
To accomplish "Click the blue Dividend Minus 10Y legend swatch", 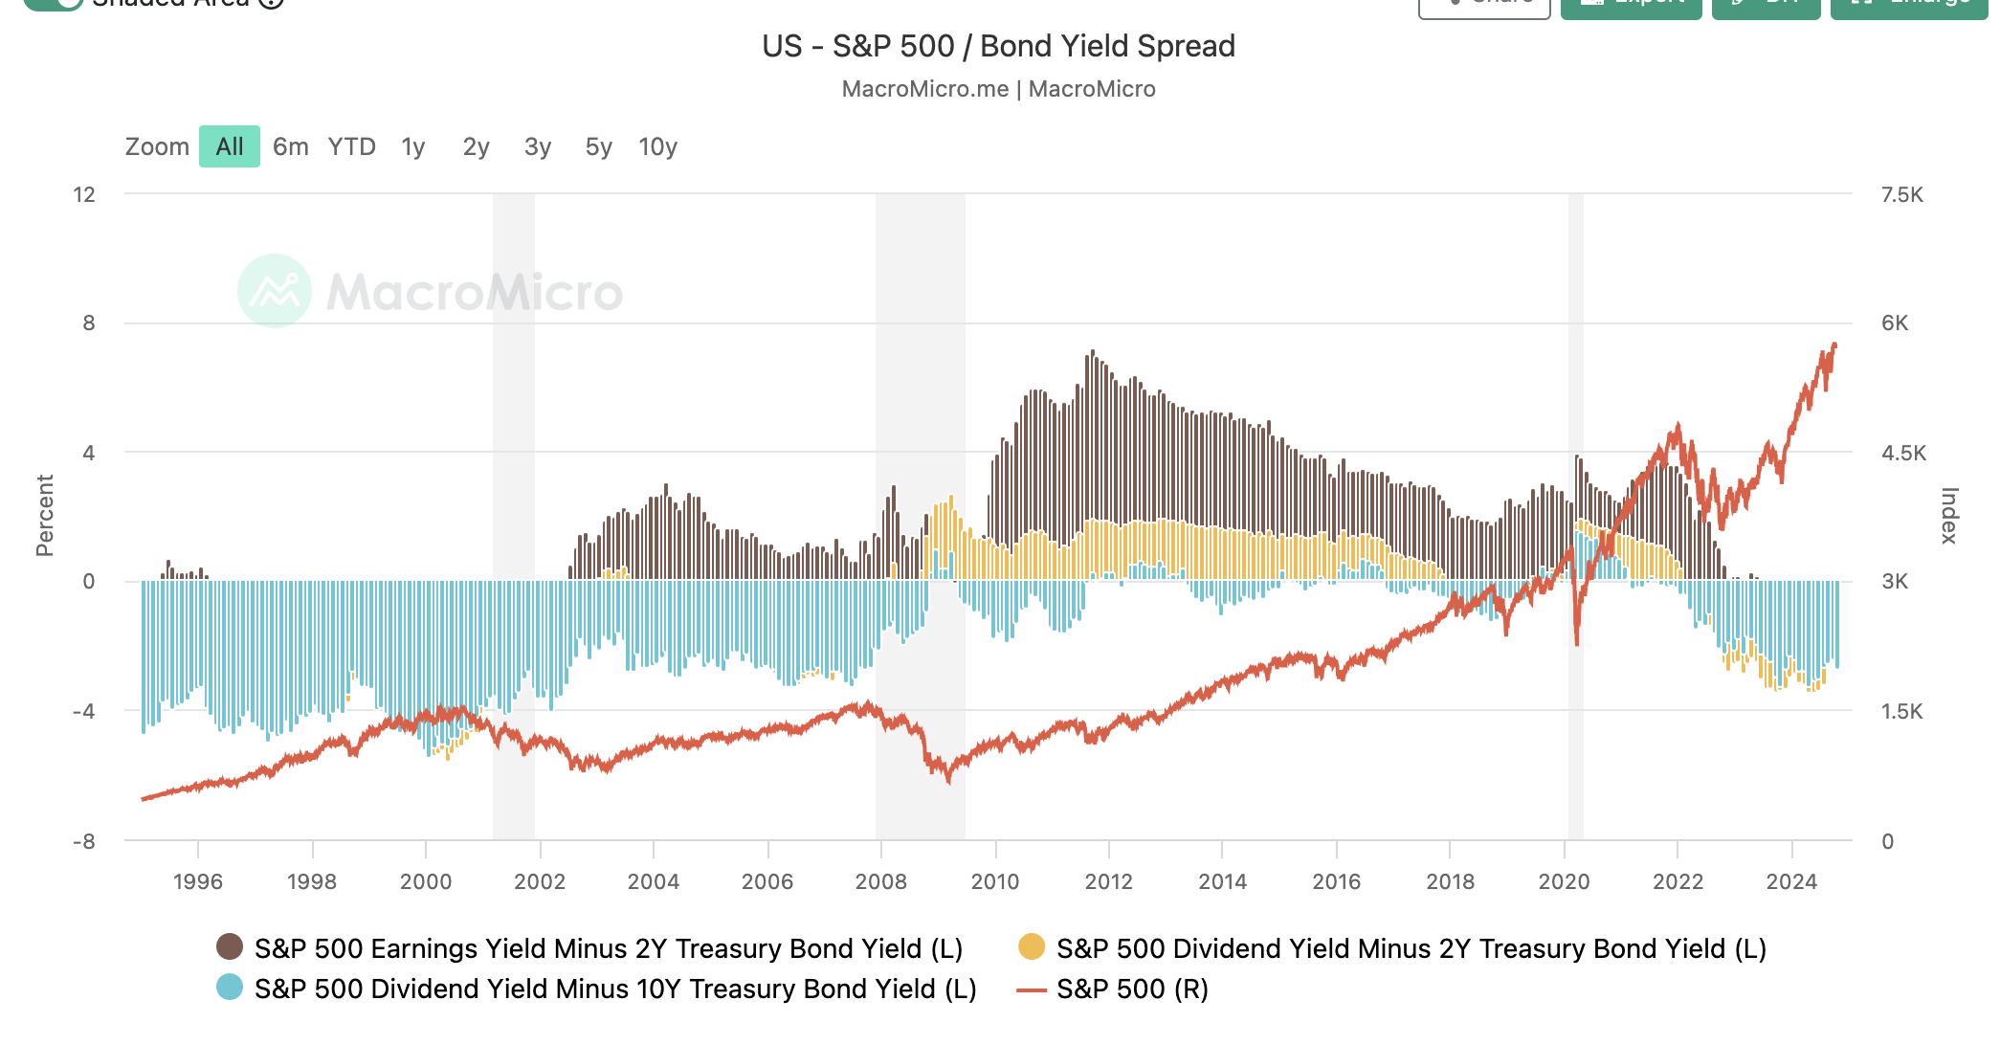I will [230, 988].
